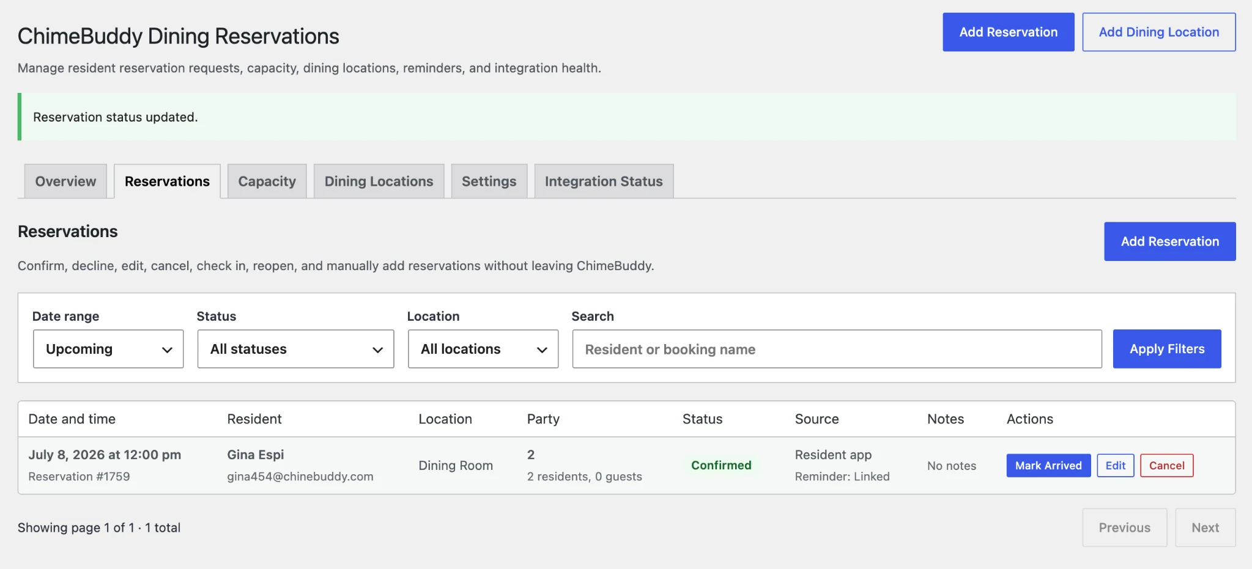Screen dimensions: 1252x569
Task: Click the Previous page button
Action: tap(1124, 527)
